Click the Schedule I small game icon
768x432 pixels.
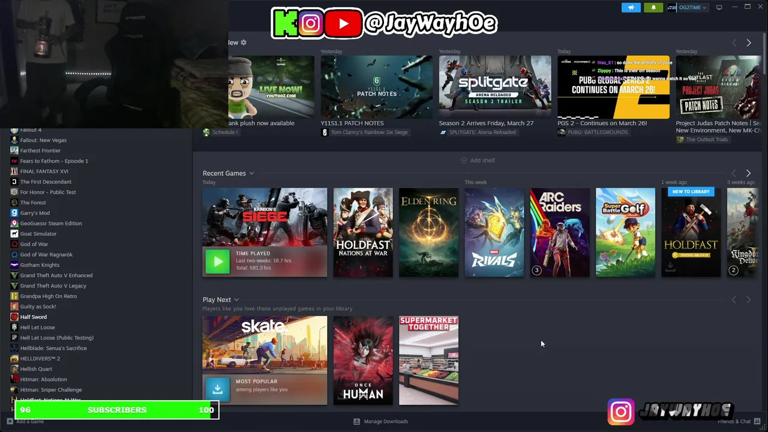[206, 132]
